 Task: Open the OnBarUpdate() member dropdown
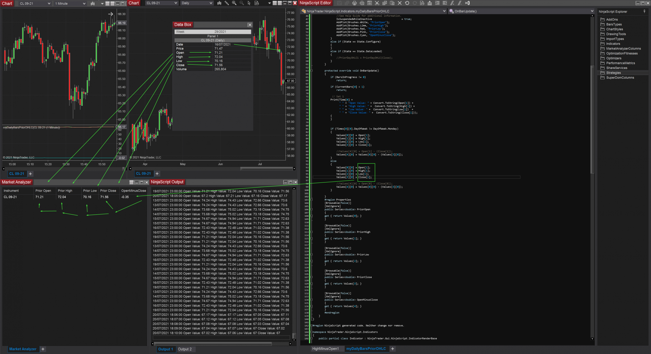coord(521,11)
